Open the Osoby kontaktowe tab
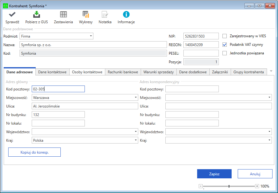The image size is (278, 193). point(87,72)
